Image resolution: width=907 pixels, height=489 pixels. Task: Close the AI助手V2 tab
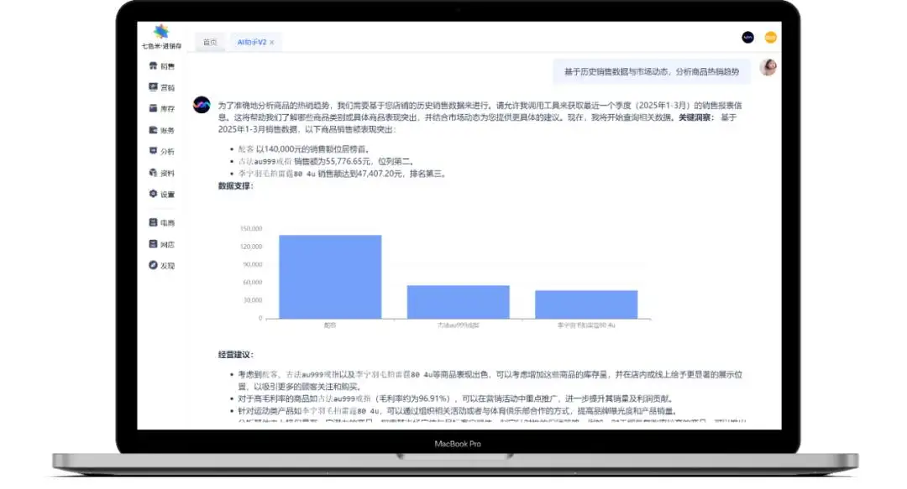tap(272, 41)
